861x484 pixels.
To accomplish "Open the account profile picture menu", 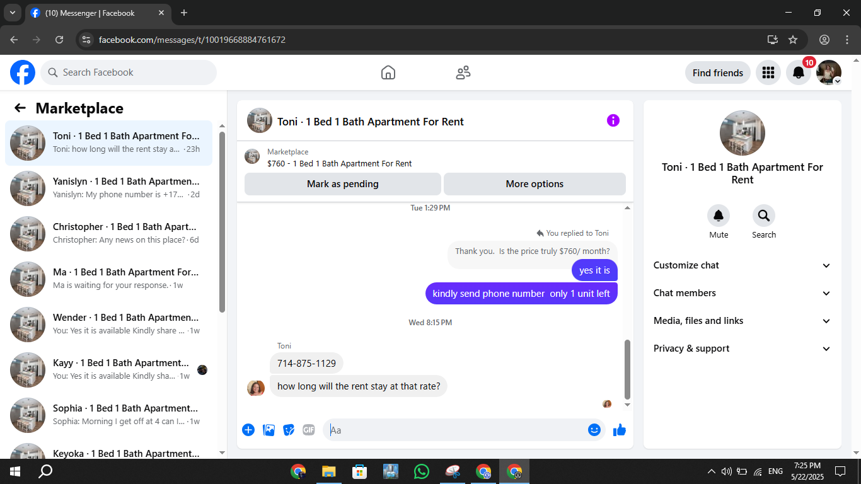I will click(x=829, y=72).
